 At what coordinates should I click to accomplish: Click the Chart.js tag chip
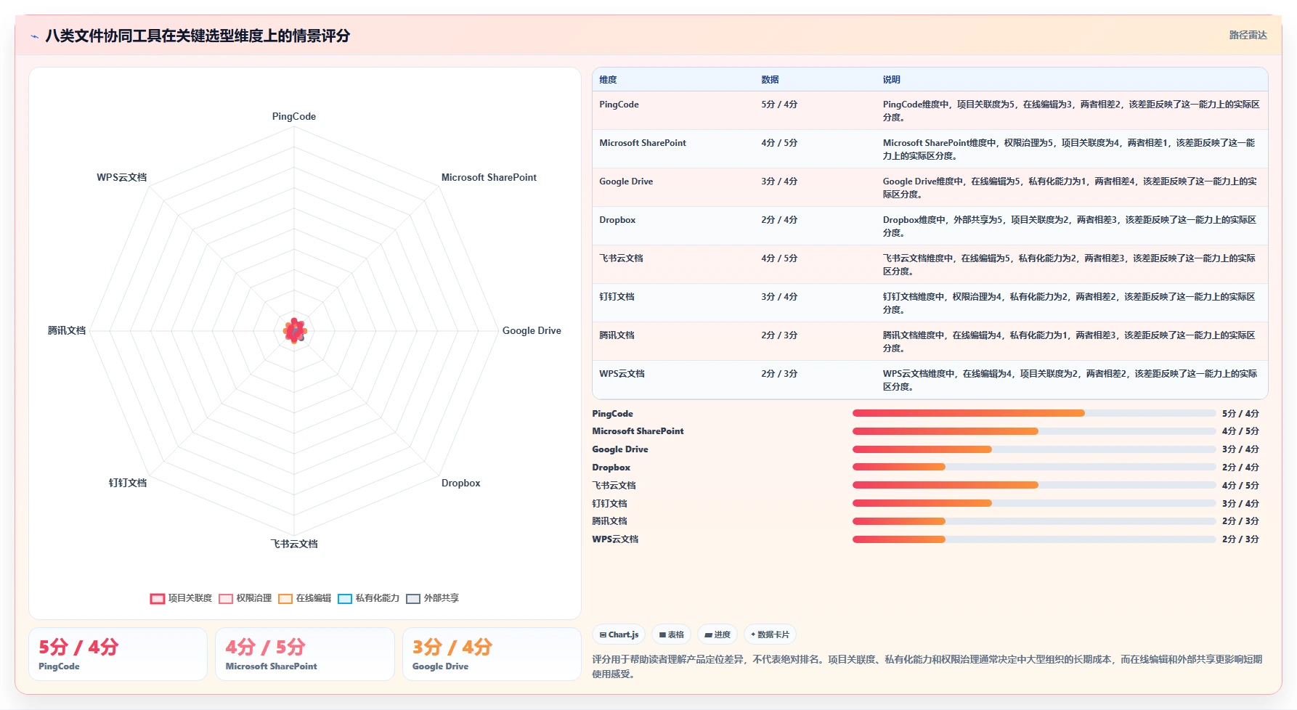pos(619,634)
